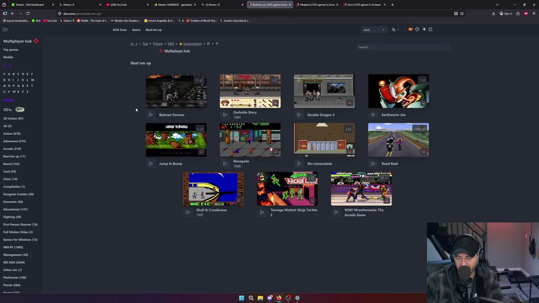539x303 pixels.
Task: Launch WWF Wrestlemania via play icon
Action: (x=336, y=213)
